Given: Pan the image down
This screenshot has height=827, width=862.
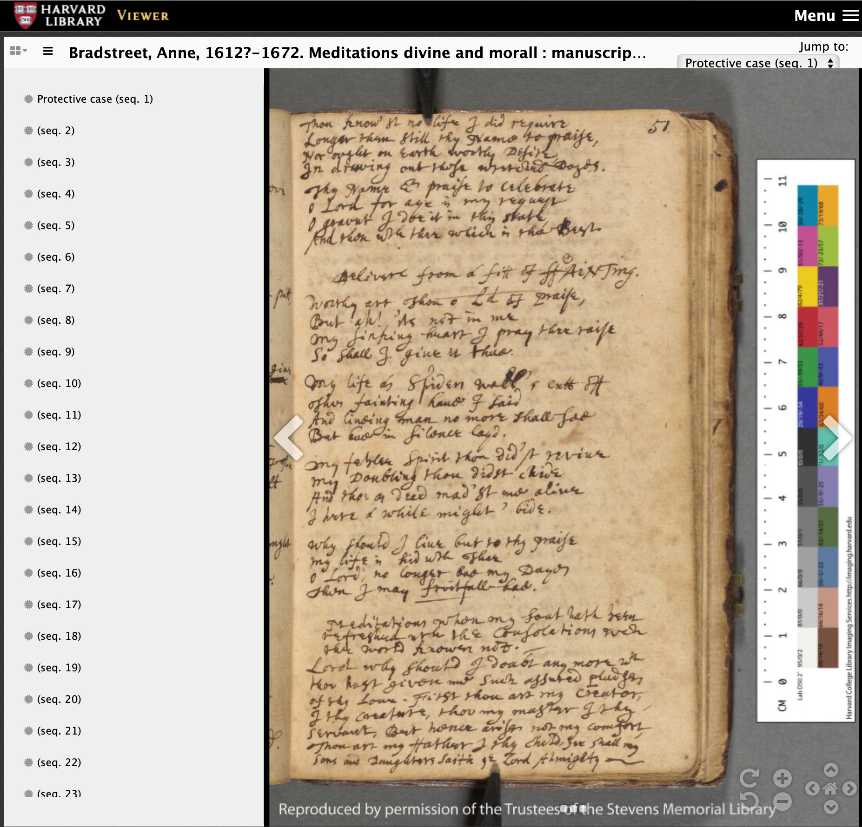Looking at the screenshot, I should click(831, 807).
